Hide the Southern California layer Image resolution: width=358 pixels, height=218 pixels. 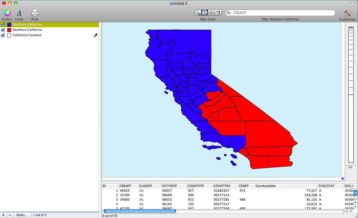[x=3, y=30]
